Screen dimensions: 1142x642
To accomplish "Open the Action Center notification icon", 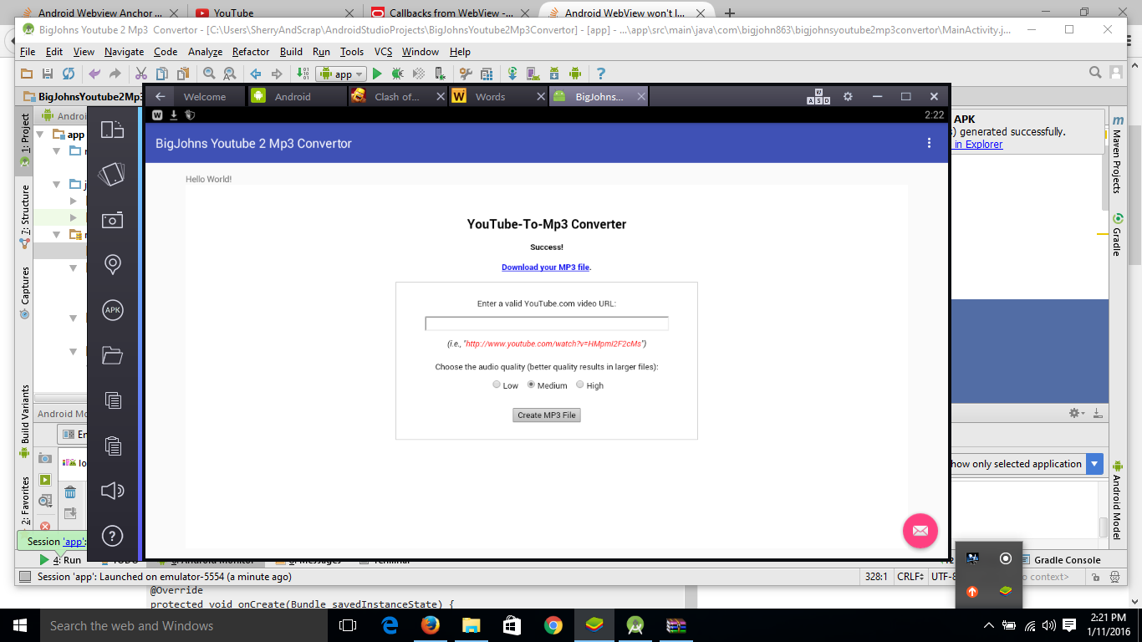I will click(x=1069, y=625).
